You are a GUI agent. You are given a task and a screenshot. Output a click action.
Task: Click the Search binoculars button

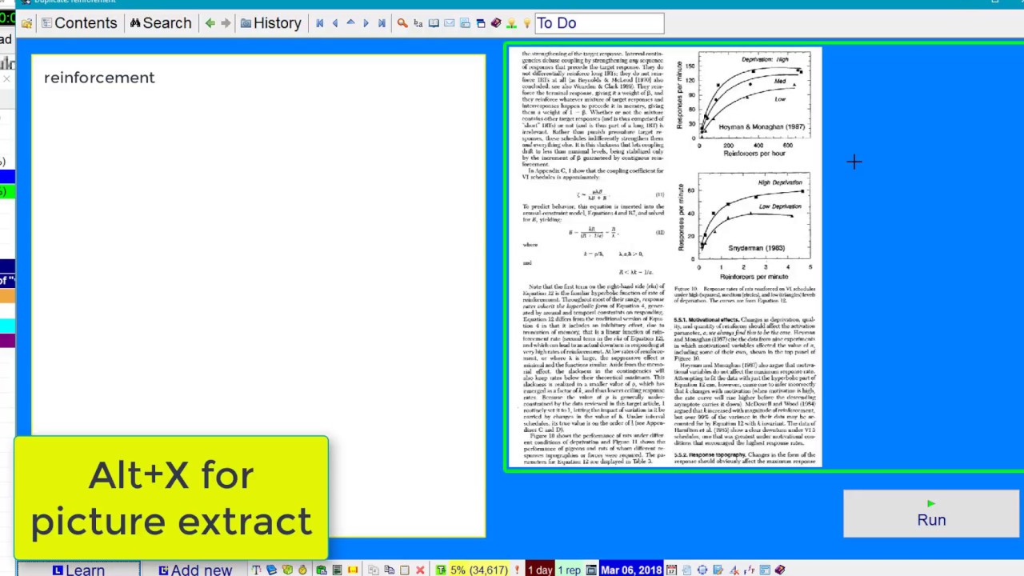161,23
